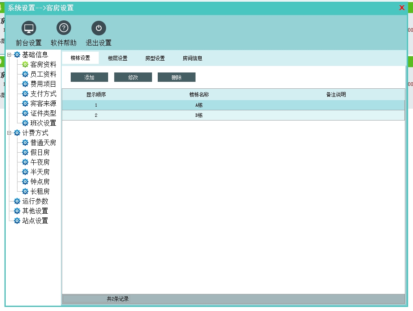Click gear icon next to 站点设置
This screenshot has width=413, height=311.
(17, 221)
